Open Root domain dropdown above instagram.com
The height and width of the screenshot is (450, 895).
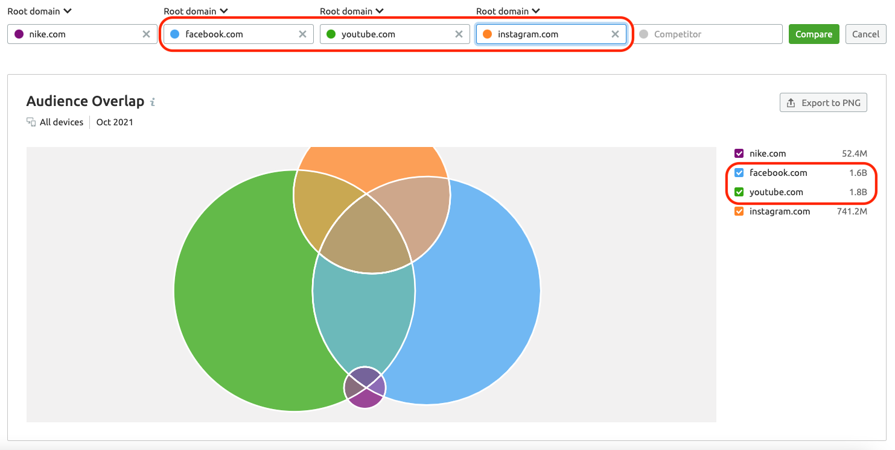[x=508, y=11]
